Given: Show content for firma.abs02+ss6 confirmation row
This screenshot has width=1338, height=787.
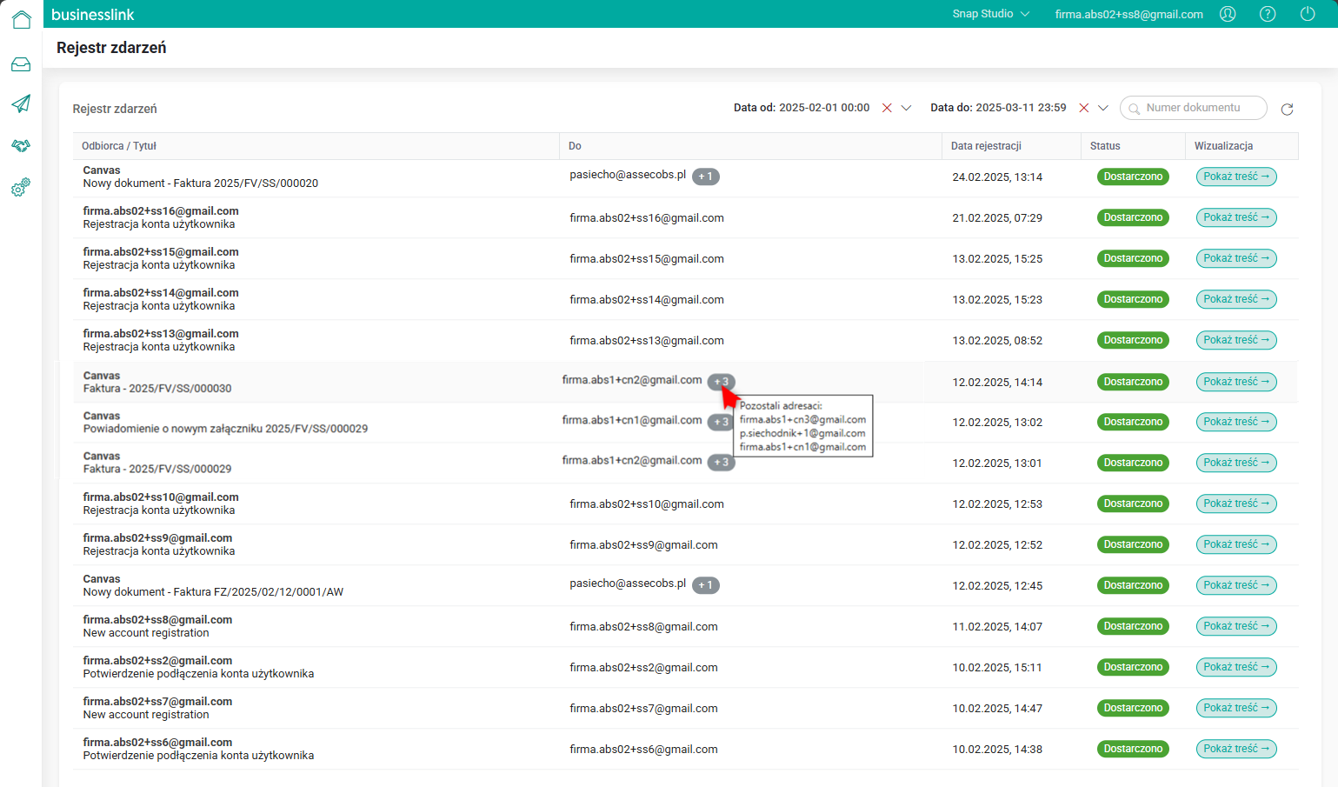Looking at the screenshot, I should pos(1236,749).
